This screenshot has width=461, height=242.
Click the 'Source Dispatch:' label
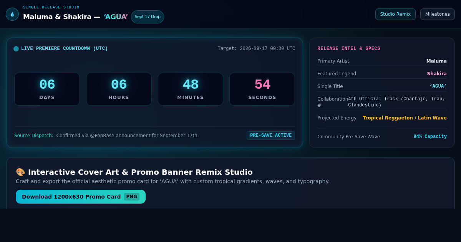pos(34,136)
